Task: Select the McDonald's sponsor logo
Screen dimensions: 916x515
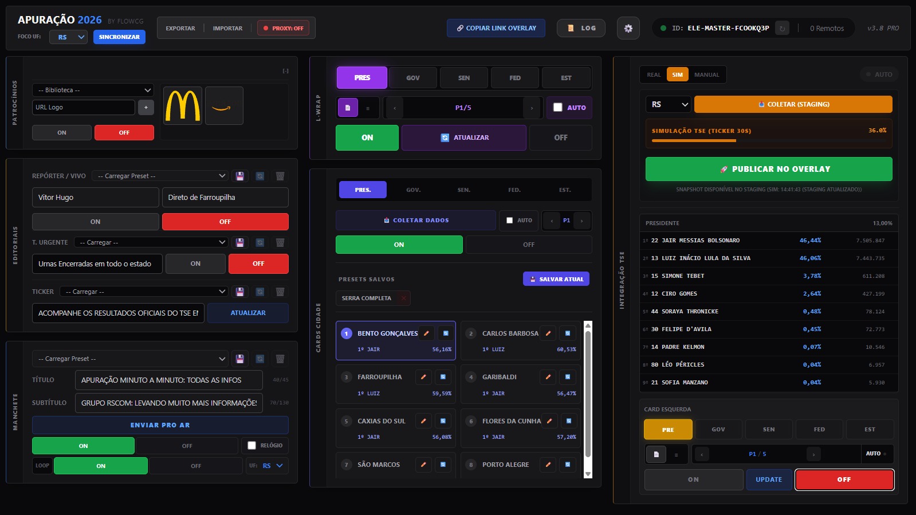Action: [183, 106]
